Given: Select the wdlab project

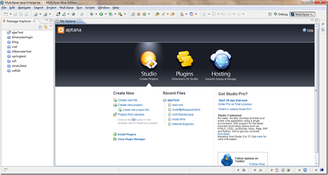Looking at the screenshot, I should (16, 71).
